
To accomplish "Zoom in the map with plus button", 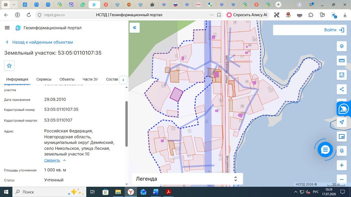I will (x=342, y=165).
